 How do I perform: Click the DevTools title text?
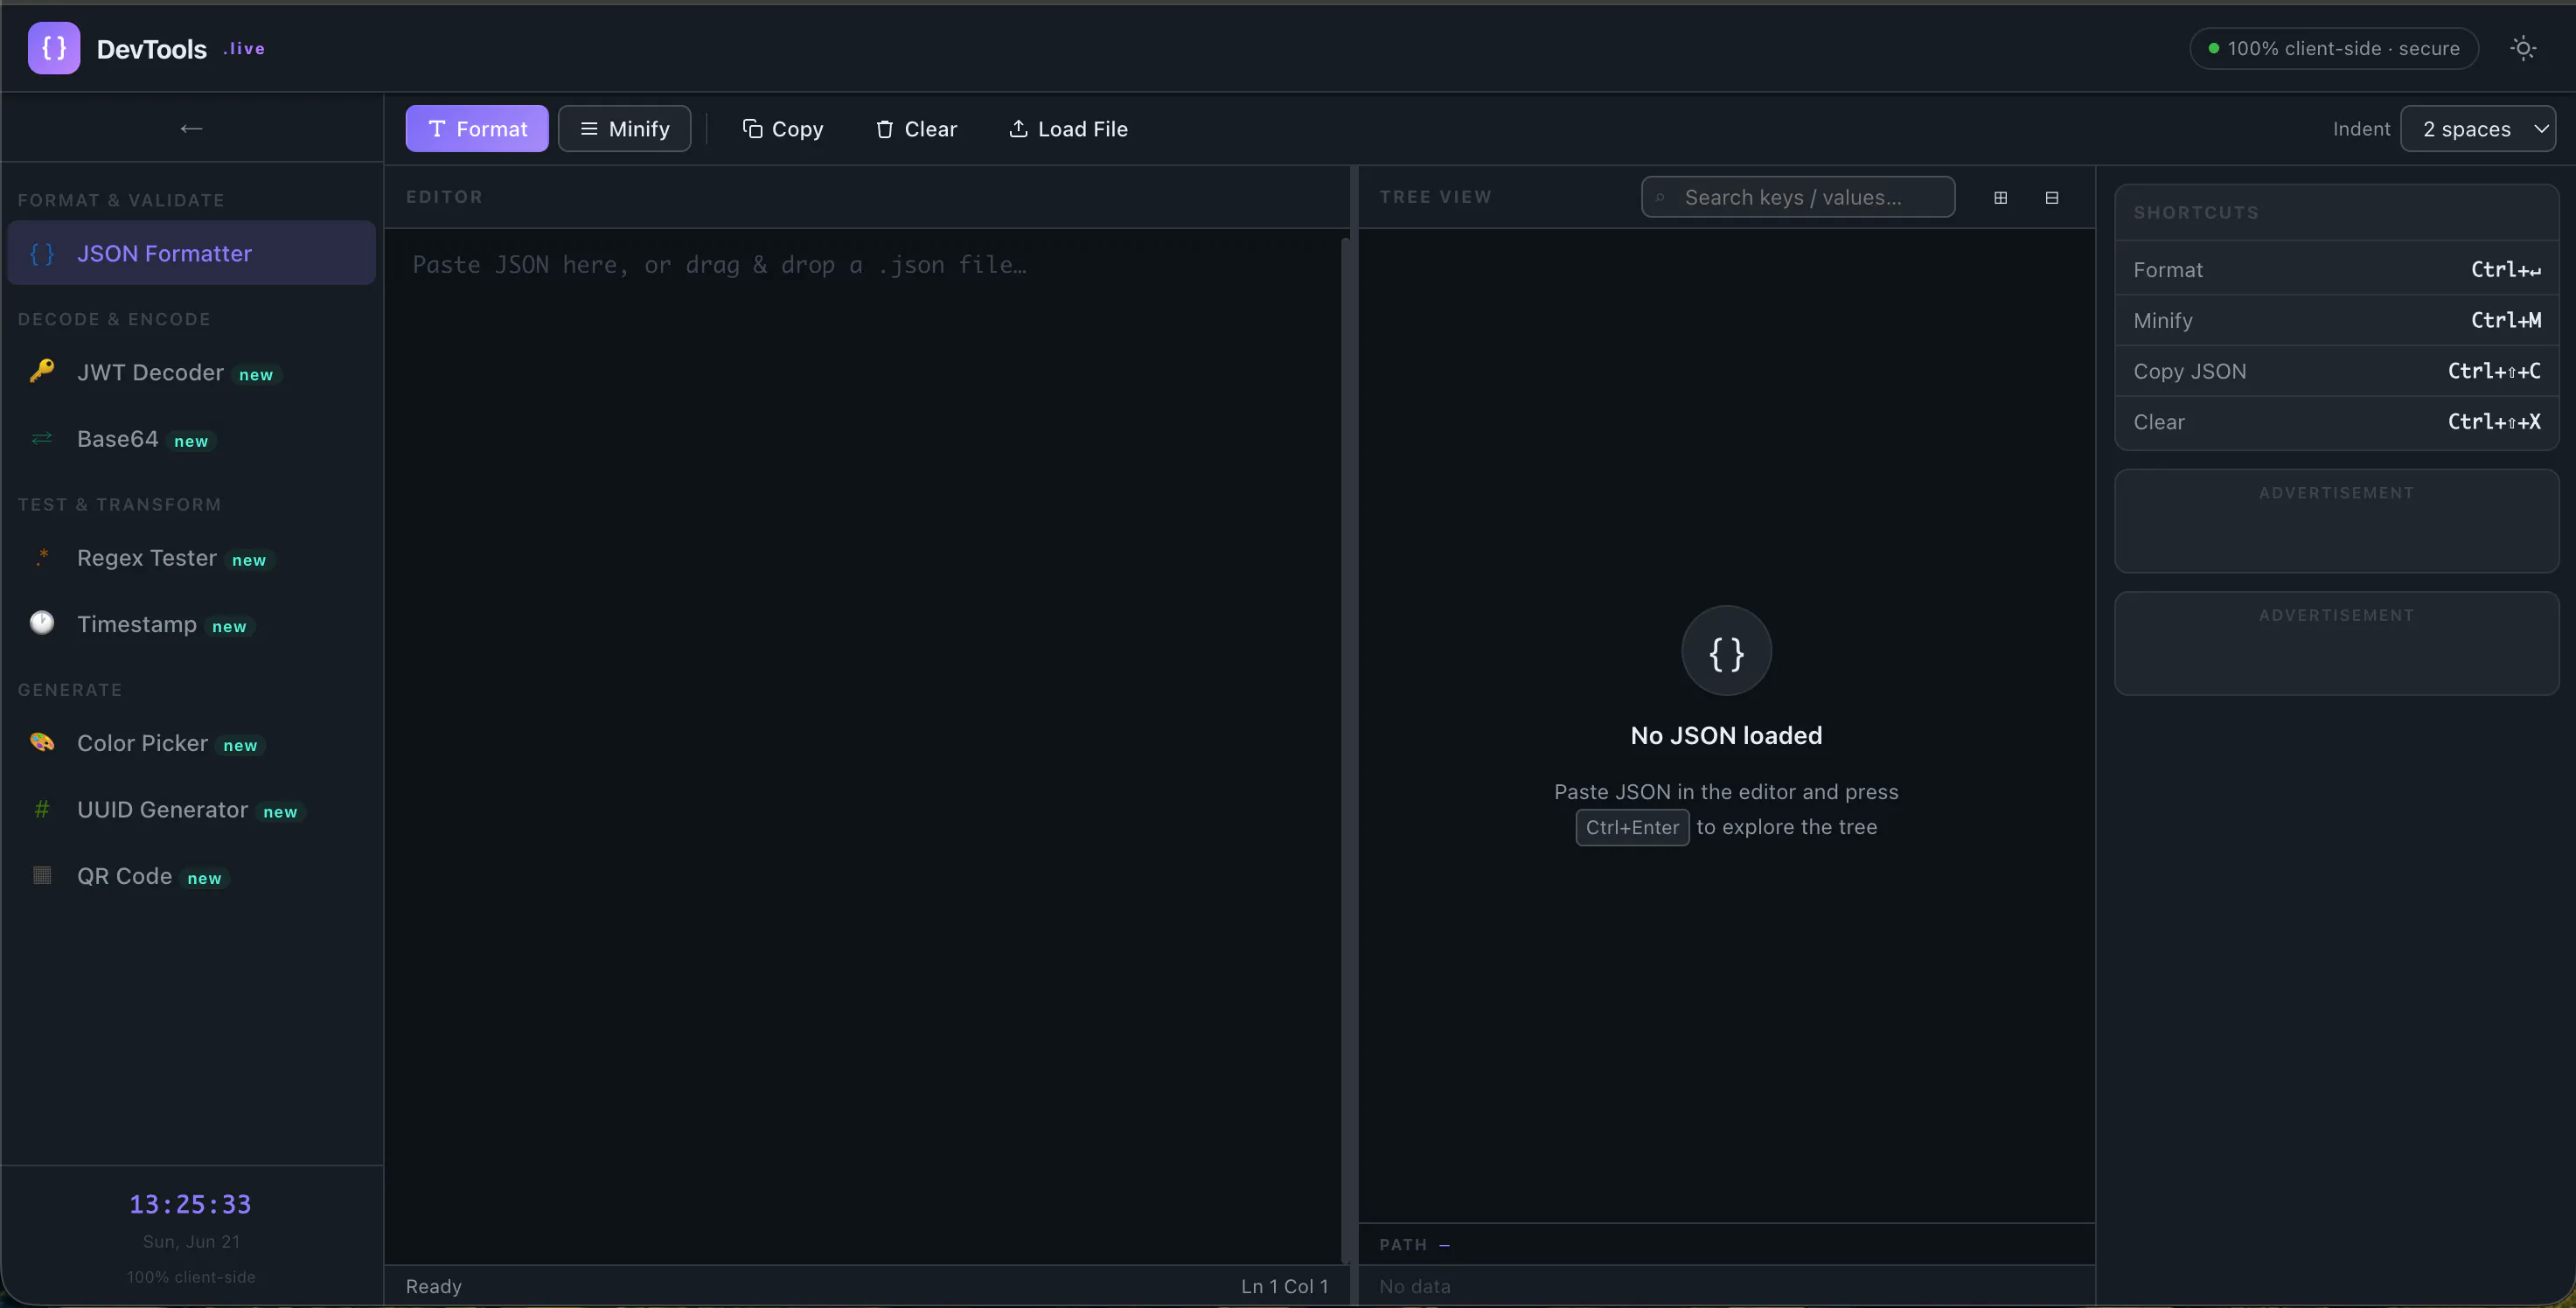pyautogui.click(x=152, y=49)
